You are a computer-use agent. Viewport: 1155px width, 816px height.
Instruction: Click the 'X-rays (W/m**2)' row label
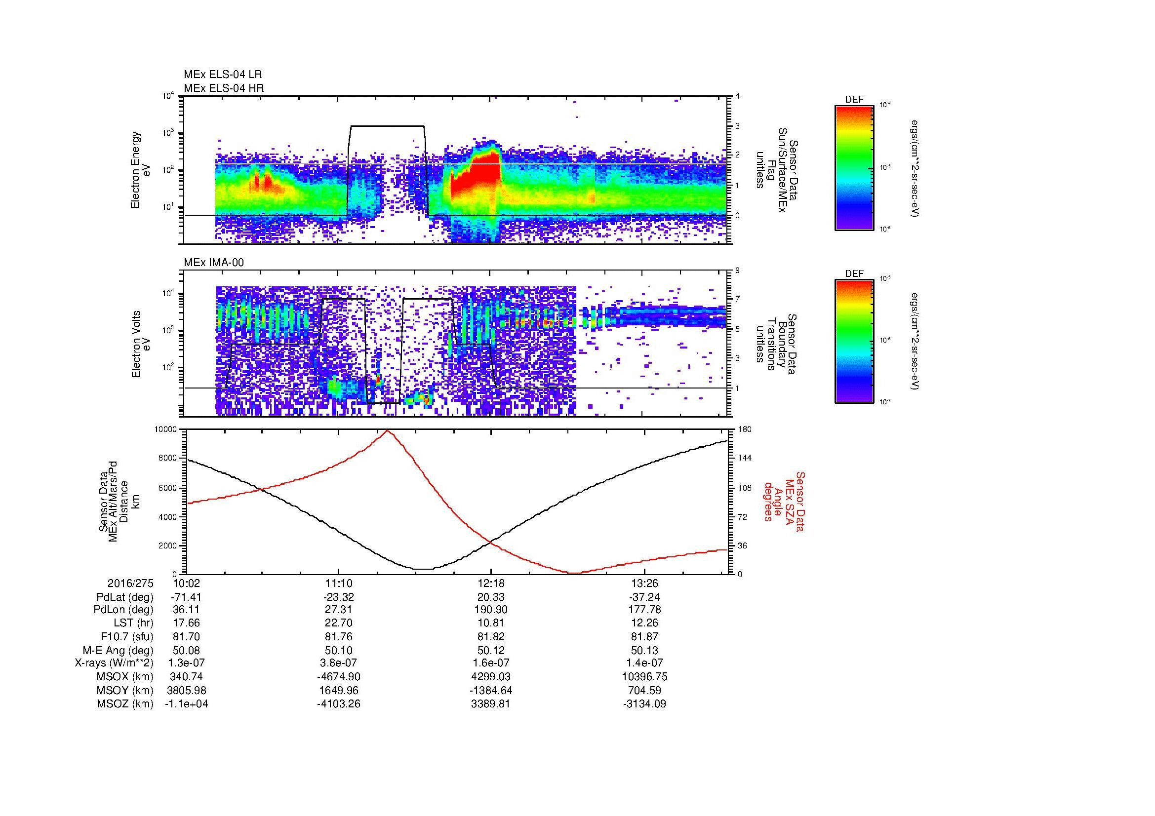coord(114,663)
